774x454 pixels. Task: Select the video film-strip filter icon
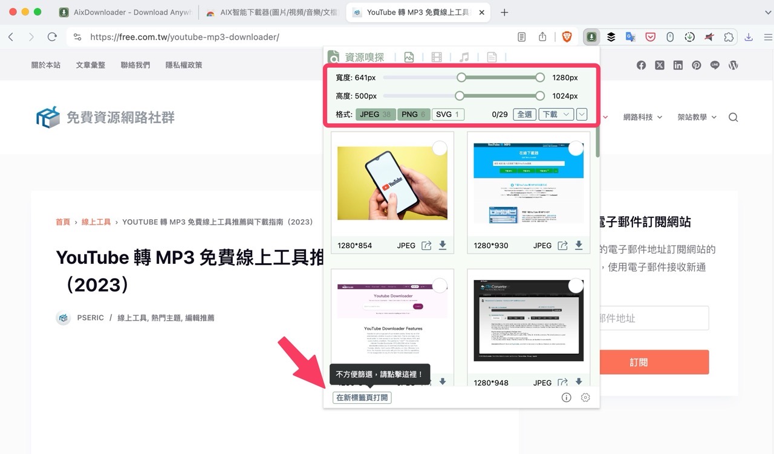point(437,57)
